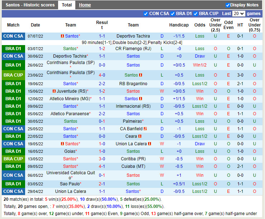Image resolution: width=265 pixels, height=219 pixels.
Task: Switch to the Home tab
Action: coord(85,5)
